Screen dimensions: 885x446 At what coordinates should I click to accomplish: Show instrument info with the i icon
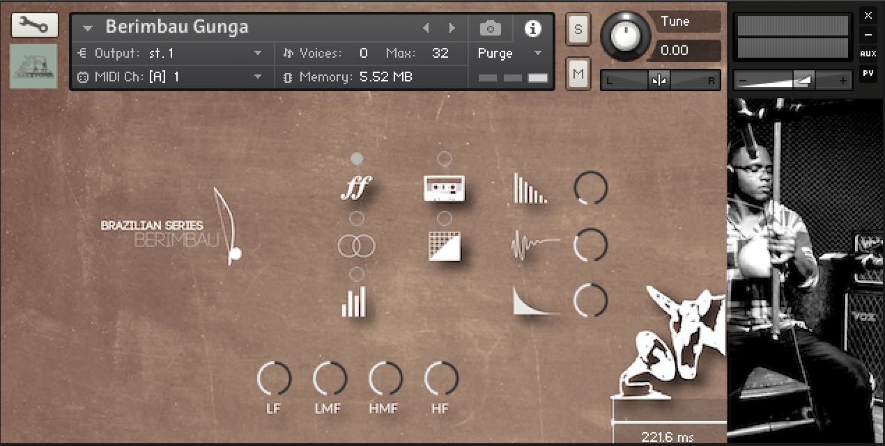533,29
